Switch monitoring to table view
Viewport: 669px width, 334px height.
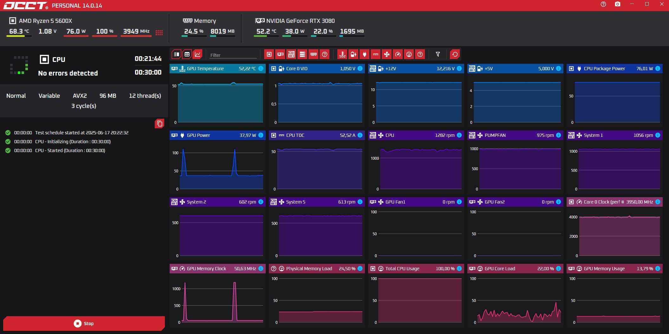coord(187,54)
